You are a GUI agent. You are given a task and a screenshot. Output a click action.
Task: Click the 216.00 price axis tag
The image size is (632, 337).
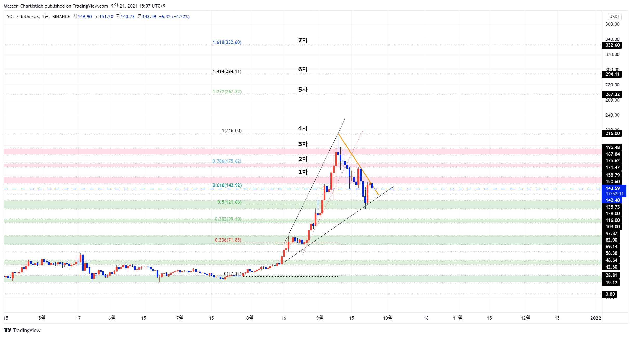point(612,133)
